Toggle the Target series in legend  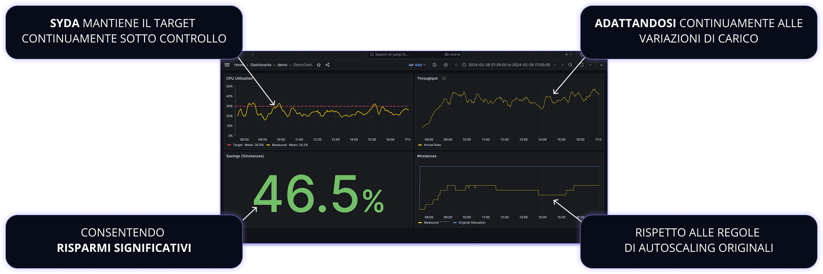click(x=238, y=145)
